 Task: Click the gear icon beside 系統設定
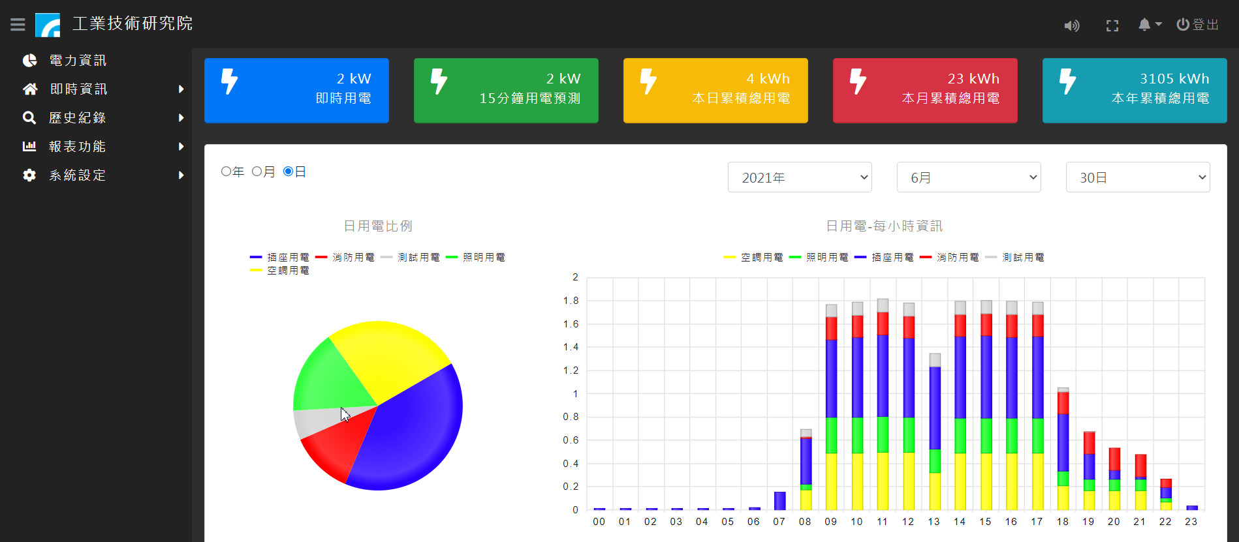[x=29, y=175]
